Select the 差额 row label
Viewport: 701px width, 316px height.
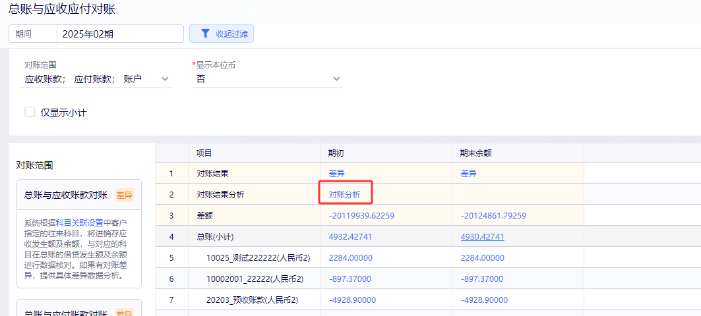pyautogui.click(x=204, y=215)
